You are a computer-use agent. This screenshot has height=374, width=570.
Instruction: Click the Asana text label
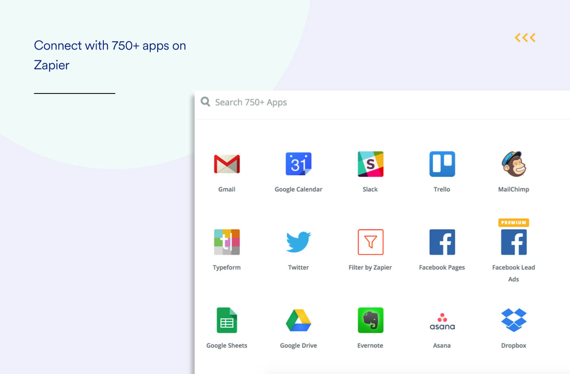[442, 346]
